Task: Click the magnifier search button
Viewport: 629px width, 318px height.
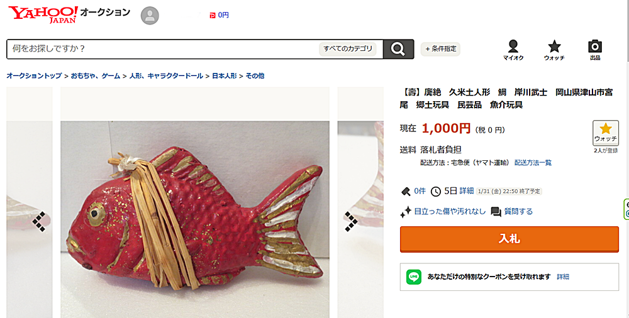Action: coord(398,49)
